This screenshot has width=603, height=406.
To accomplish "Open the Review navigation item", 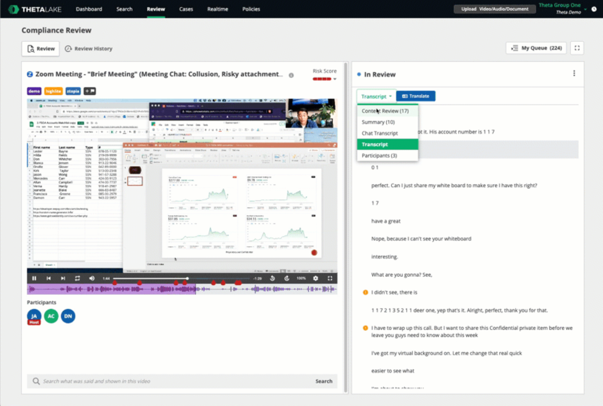I will [156, 9].
